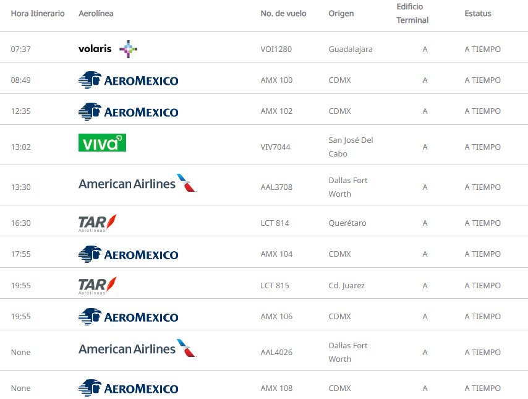Click the American Airlines logo for AAL4026
Image resolution: width=528 pixels, height=399 pixels.
137,348
